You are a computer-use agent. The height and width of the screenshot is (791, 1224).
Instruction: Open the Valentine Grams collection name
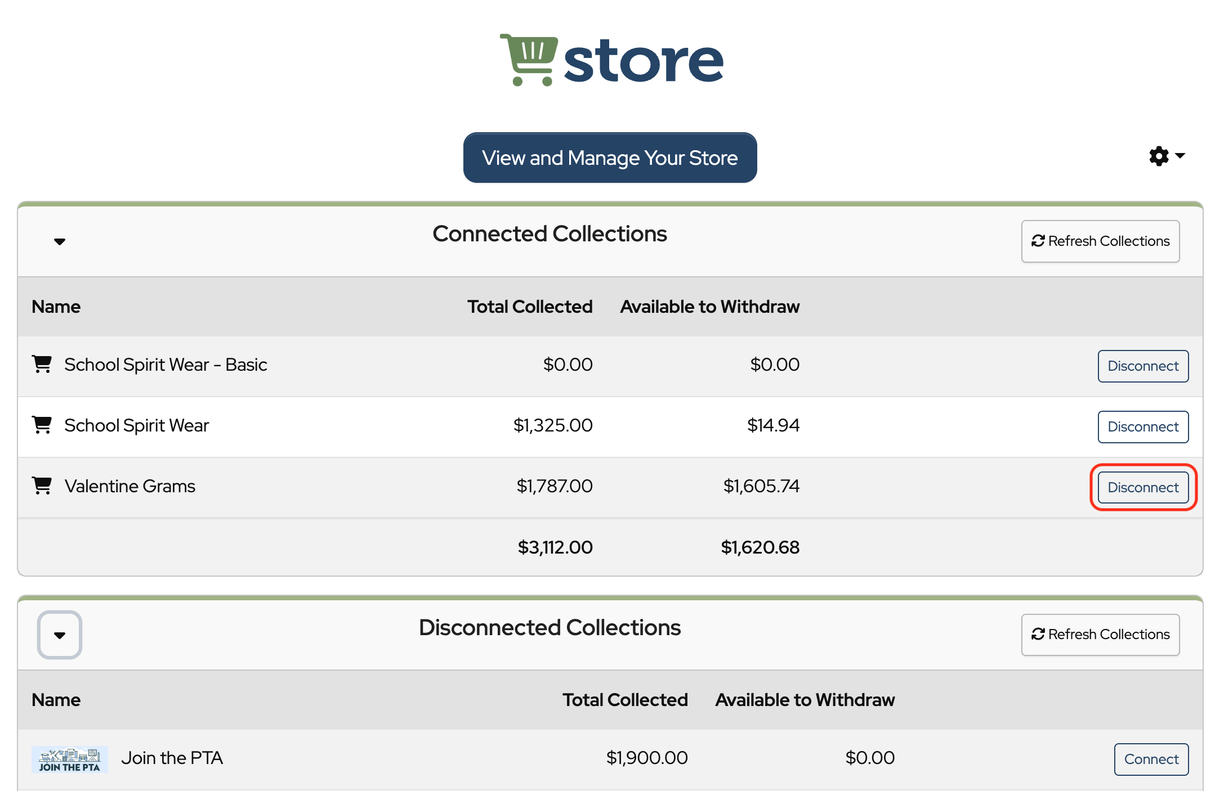pos(130,486)
